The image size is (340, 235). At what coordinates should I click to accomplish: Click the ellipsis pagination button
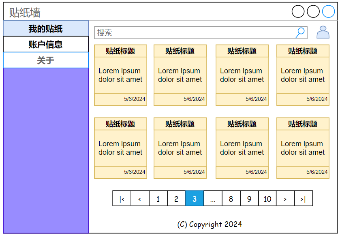tap(213, 199)
